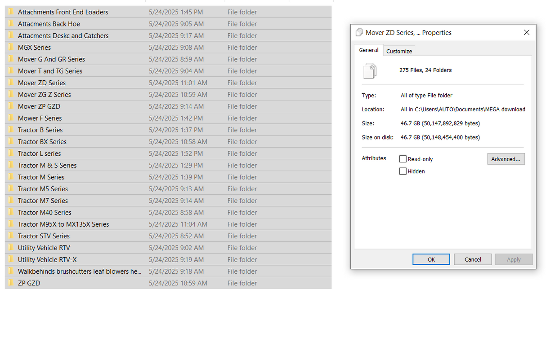546x337 pixels.
Task: Toggle the Hidden attribute checkbox
Action: pos(403,171)
